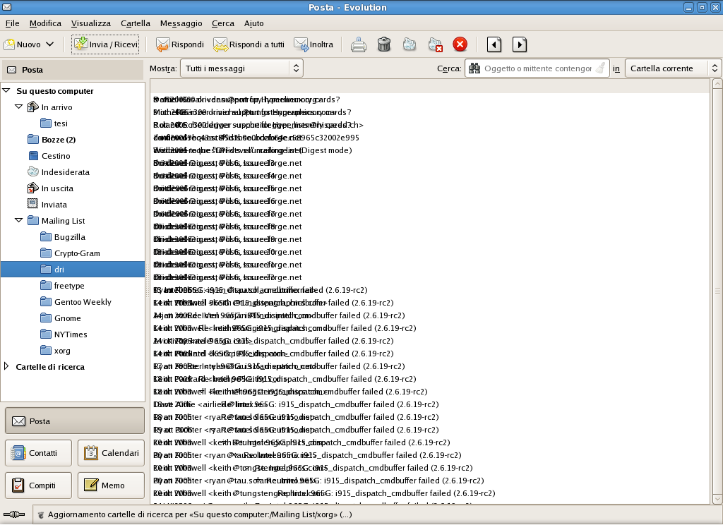Screen dimensions: 723x525
Task: Go to next message arrow icon
Action: coord(520,44)
